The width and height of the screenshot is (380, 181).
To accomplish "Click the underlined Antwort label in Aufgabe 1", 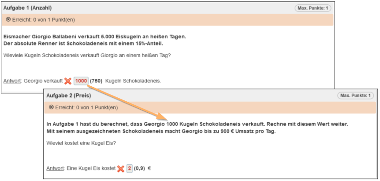I will coord(12,81).
